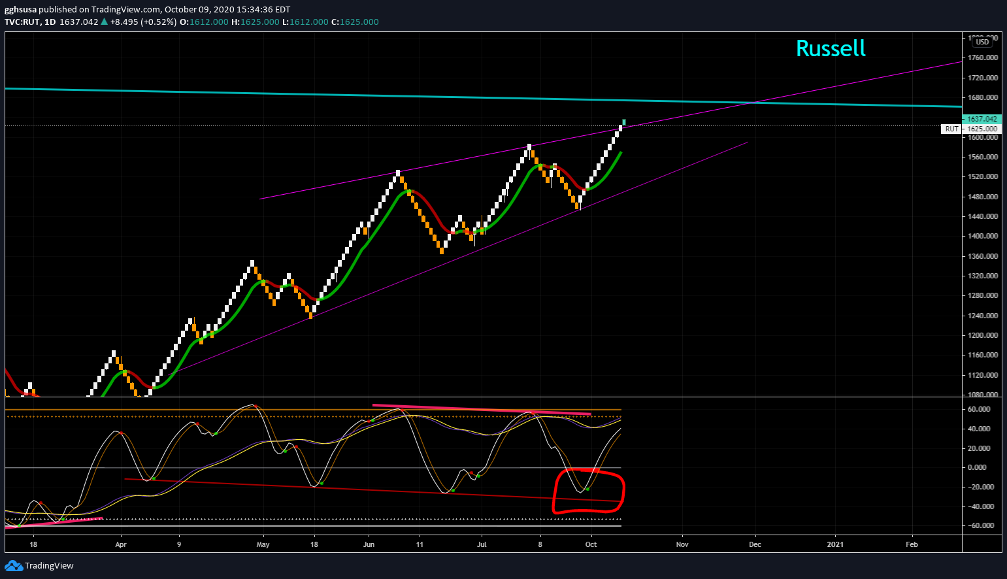Click the -60.000 indicator axis label

pos(980,525)
